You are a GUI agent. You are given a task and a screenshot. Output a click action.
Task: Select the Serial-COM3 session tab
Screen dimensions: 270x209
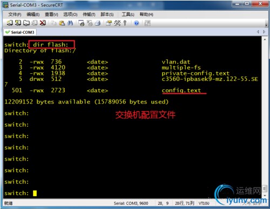(20, 32)
